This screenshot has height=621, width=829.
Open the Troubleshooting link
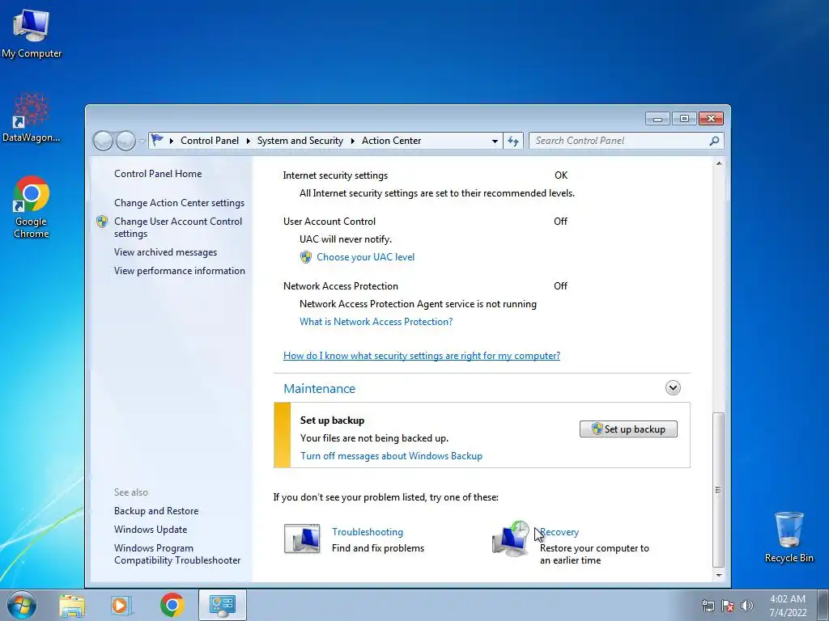point(368,532)
